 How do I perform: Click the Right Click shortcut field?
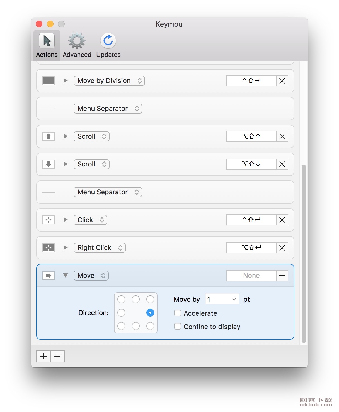click(251, 248)
